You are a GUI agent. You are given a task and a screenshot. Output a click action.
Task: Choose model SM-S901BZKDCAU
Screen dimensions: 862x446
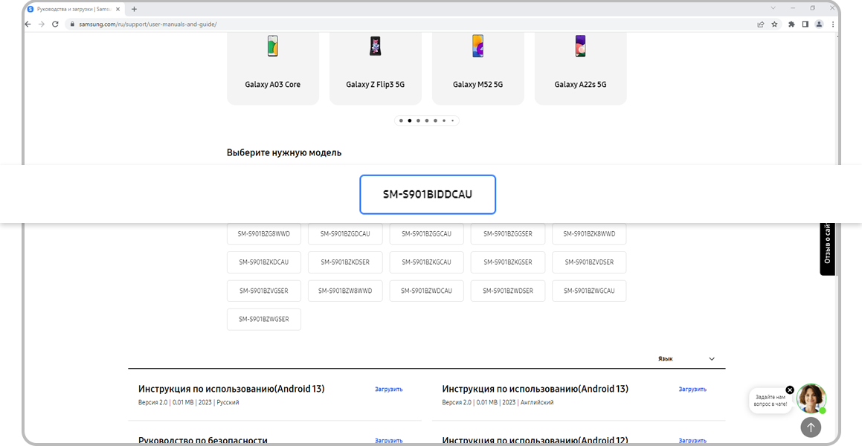point(264,262)
